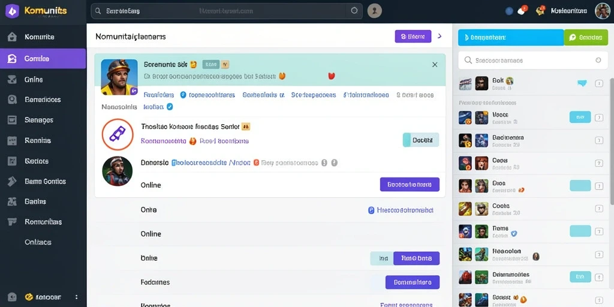Open the headband man round avatar
This screenshot has width=614, height=307.
tap(117, 171)
